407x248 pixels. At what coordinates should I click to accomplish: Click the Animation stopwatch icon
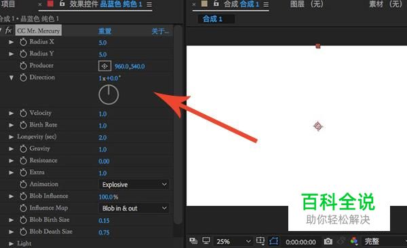click(x=23, y=184)
